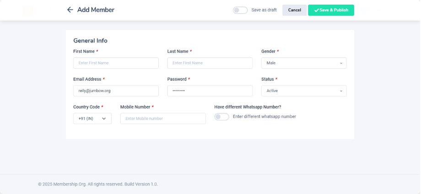Click the Mobile Number field label
The height and width of the screenshot is (194, 421).
tap(135, 107)
